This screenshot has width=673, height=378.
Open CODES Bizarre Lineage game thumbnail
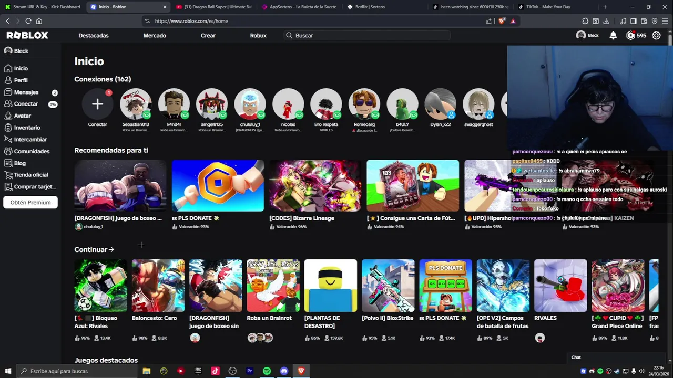(x=315, y=185)
